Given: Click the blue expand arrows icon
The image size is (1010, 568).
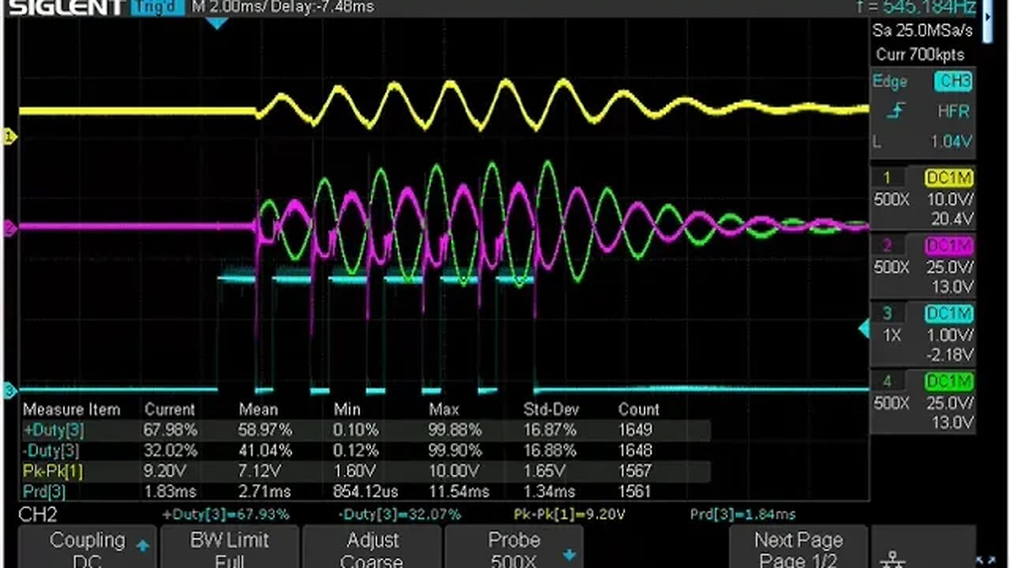Looking at the screenshot, I should (985, 559).
